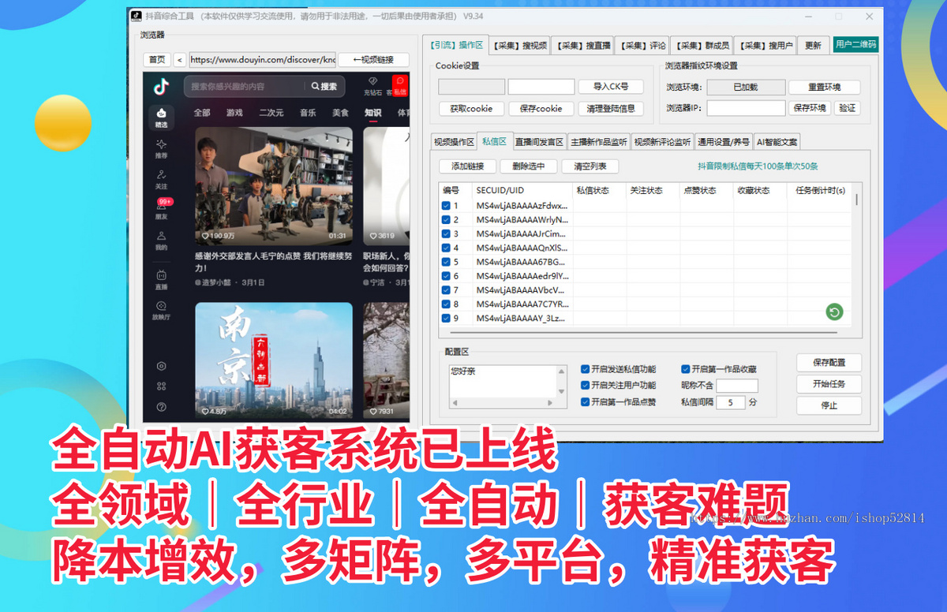
Task: Click the 充钻石 diamond recharge icon
Action: [372, 86]
